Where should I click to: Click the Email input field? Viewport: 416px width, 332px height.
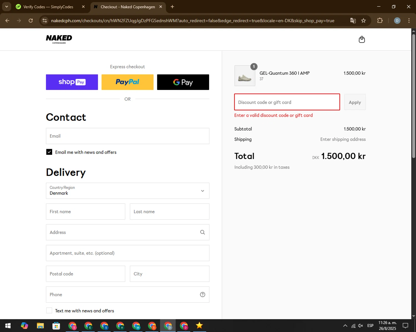(128, 136)
